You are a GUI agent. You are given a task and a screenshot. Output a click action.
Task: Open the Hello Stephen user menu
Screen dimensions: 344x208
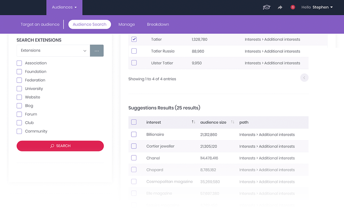click(317, 7)
